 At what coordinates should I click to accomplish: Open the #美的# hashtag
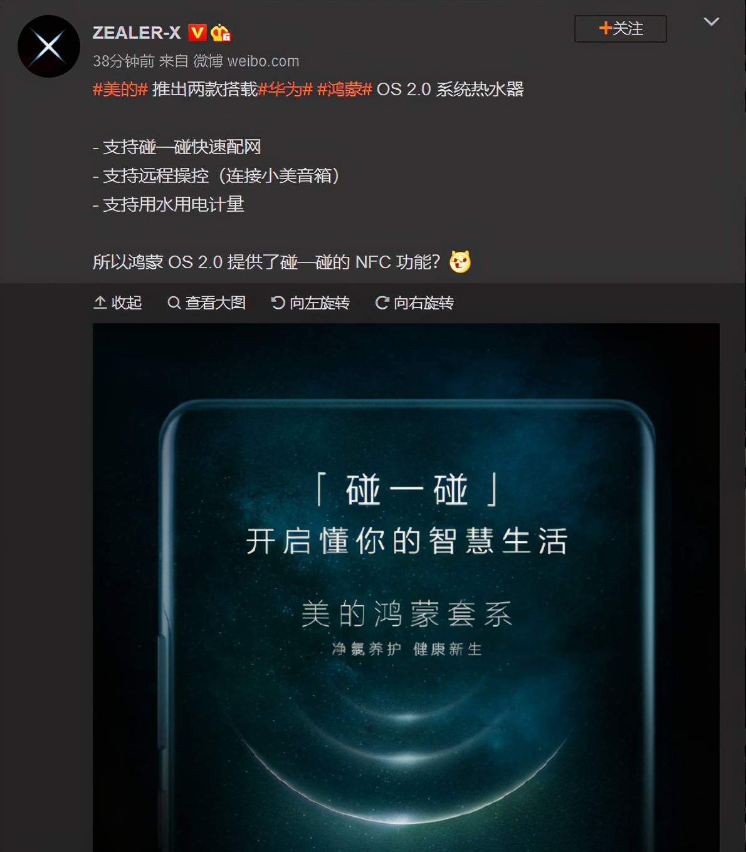tap(120, 90)
